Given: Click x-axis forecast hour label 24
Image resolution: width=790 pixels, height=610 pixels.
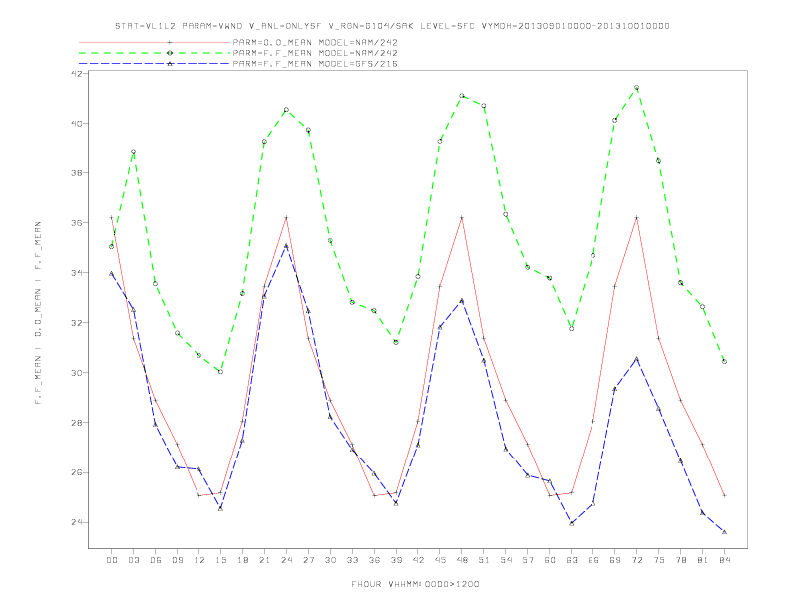Looking at the screenshot, I should [x=286, y=560].
